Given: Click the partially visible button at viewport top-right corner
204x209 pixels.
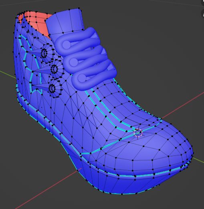Looking at the screenshot, I should (x=203, y=3).
